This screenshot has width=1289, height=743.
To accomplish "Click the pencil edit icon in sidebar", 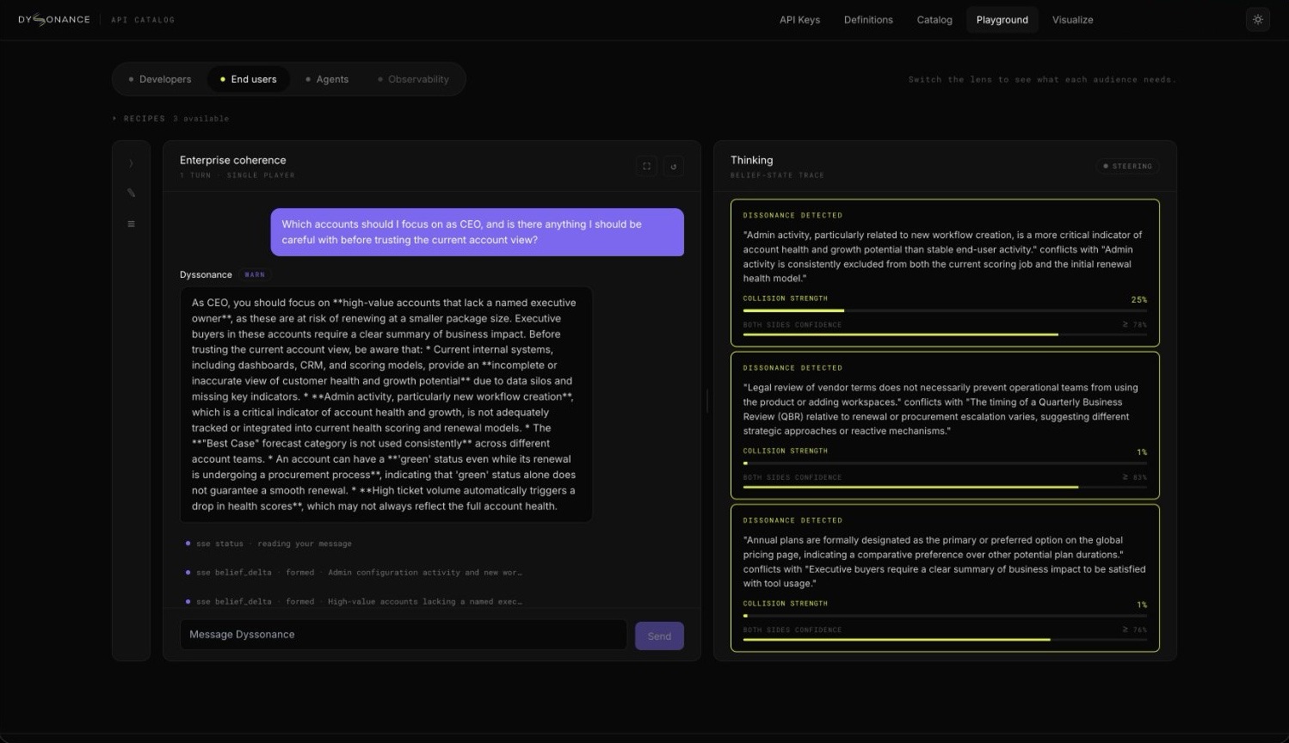I will coord(131,193).
